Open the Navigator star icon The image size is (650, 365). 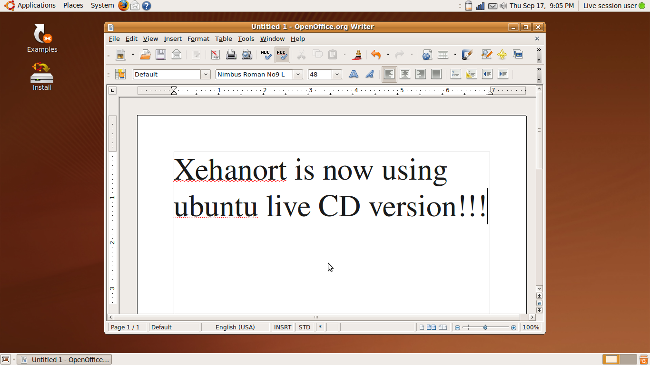tap(502, 55)
